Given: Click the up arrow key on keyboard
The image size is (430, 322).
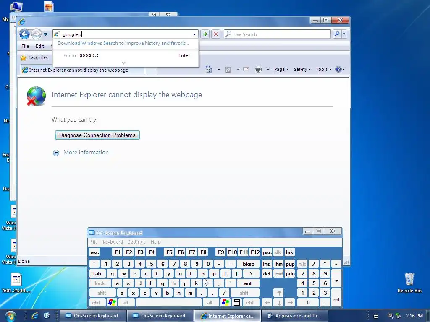Looking at the screenshot, I should tap(279, 293).
